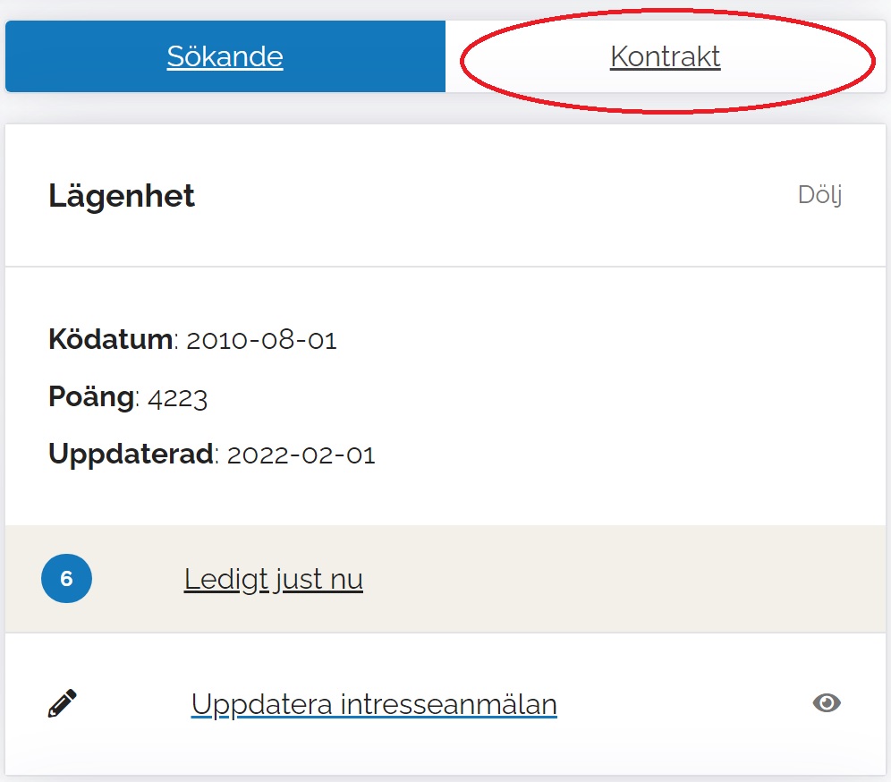Click the Uppdatera intresseanmälan link
Viewport: 891px width, 782px height.
pyautogui.click(x=374, y=705)
